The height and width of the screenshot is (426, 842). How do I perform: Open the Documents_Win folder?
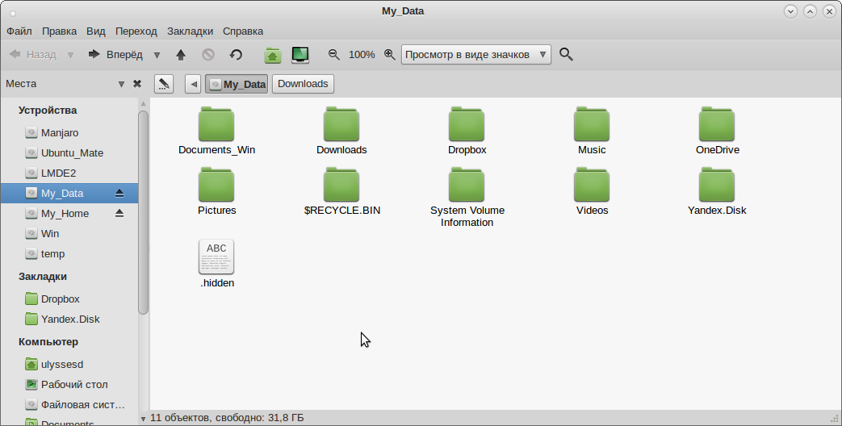click(216, 131)
